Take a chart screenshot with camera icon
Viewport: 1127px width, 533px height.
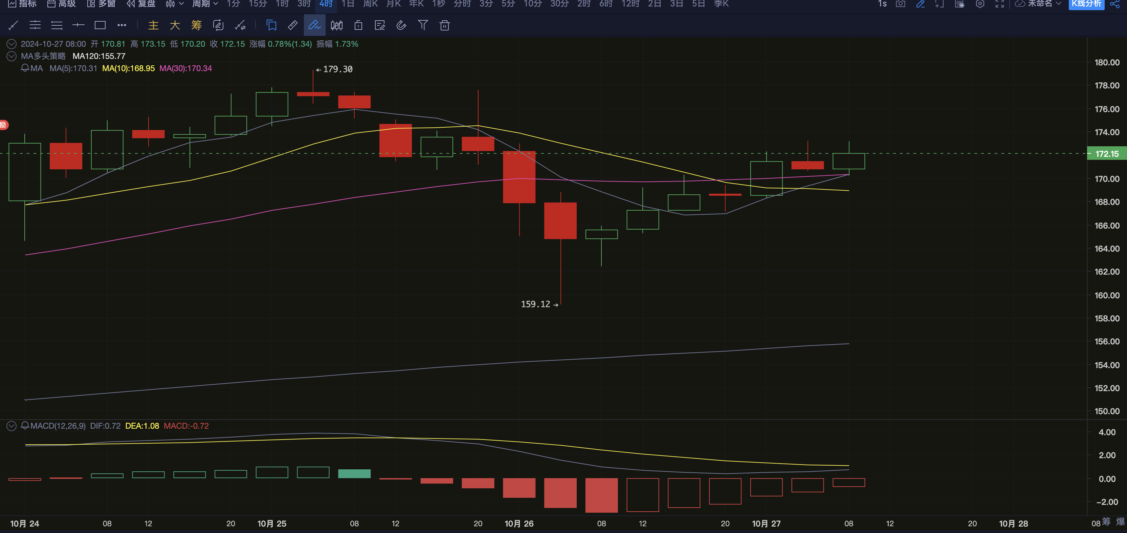(x=900, y=4)
